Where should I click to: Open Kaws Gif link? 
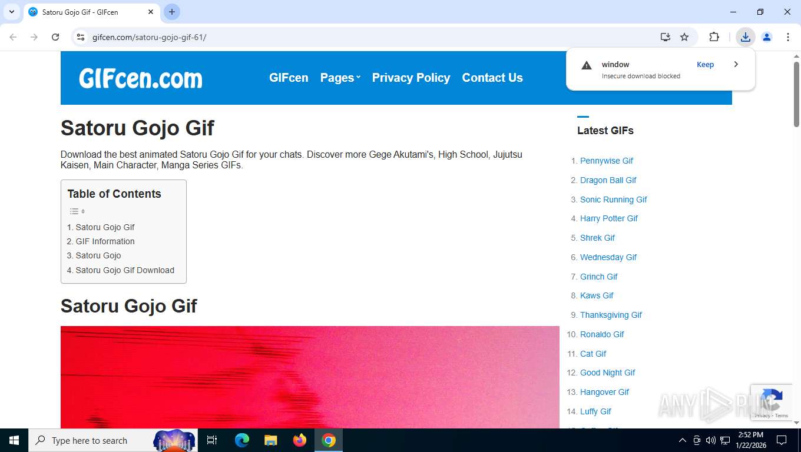597,295
